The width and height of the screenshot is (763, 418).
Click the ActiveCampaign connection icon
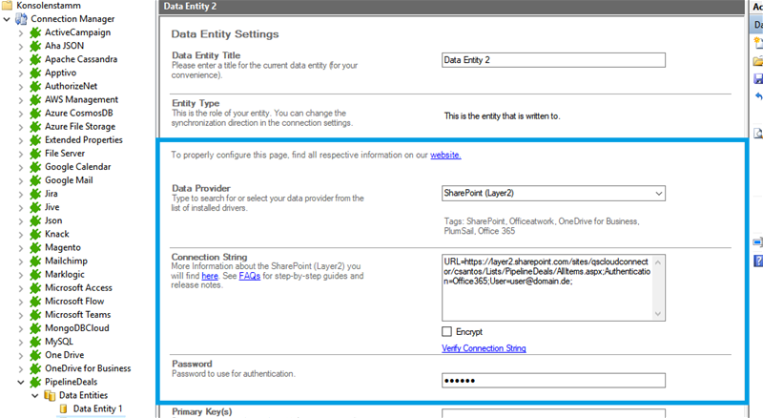point(35,32)
